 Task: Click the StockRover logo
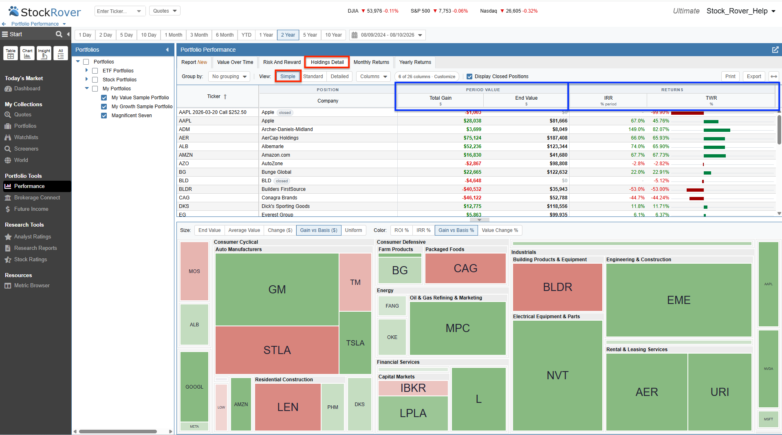(x=45, y=12)
